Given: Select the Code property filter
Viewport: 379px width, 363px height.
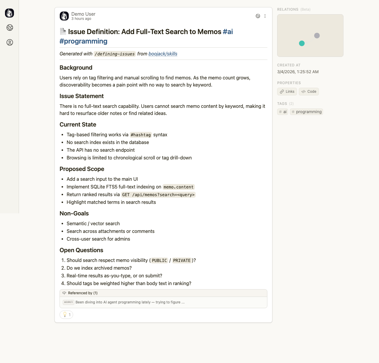Looking at the screenshot, I should [x=309, y=92].
